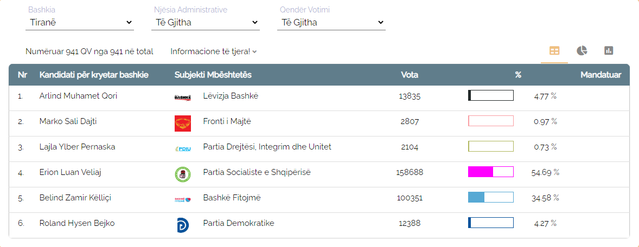Switch to bar chart view icon
Image resolution: width=639 pixels, height=247 pixels.
(x=609, y=51)
